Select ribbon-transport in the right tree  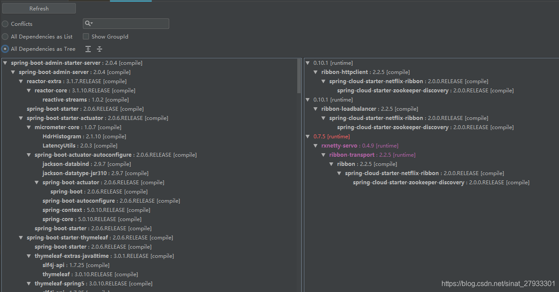(352, 155)
